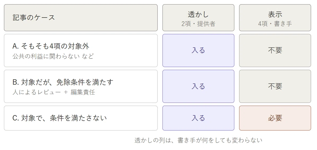Click the 不要 cell in row A
This screenshot has width=317, height=150.
click(x=275, y=50)
